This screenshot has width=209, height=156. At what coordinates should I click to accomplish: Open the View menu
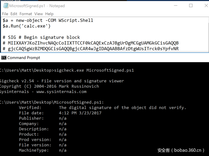38,14
